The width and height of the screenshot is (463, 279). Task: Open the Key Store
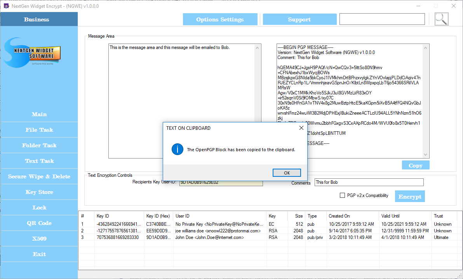[39, 192]
